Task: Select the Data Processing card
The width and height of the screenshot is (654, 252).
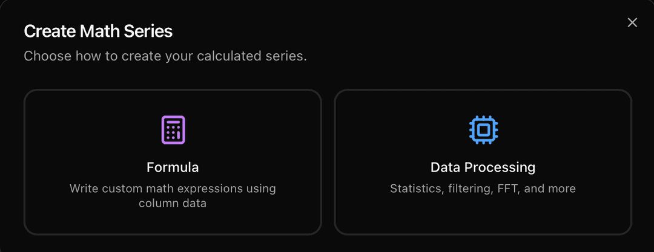Action: click(x=483, y=162)
